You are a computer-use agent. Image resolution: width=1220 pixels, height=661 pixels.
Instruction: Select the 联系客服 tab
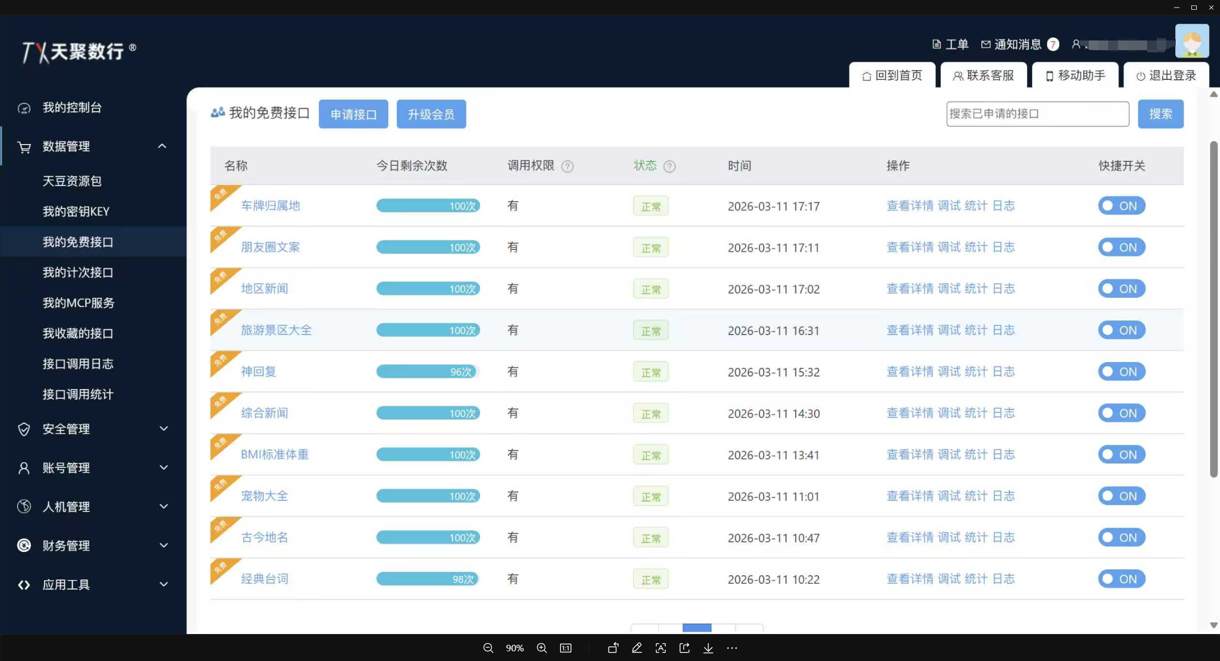(984, 76)
